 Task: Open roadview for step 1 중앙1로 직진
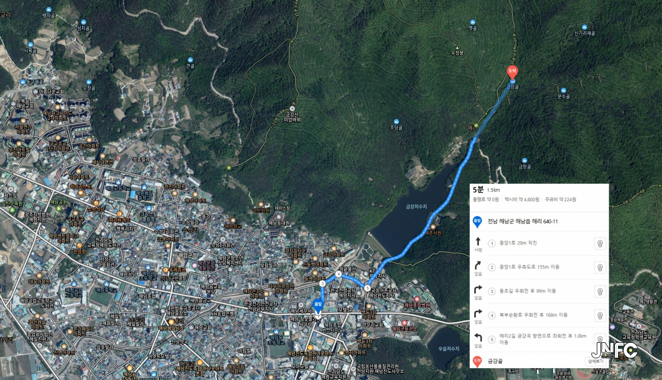[600, 244]
